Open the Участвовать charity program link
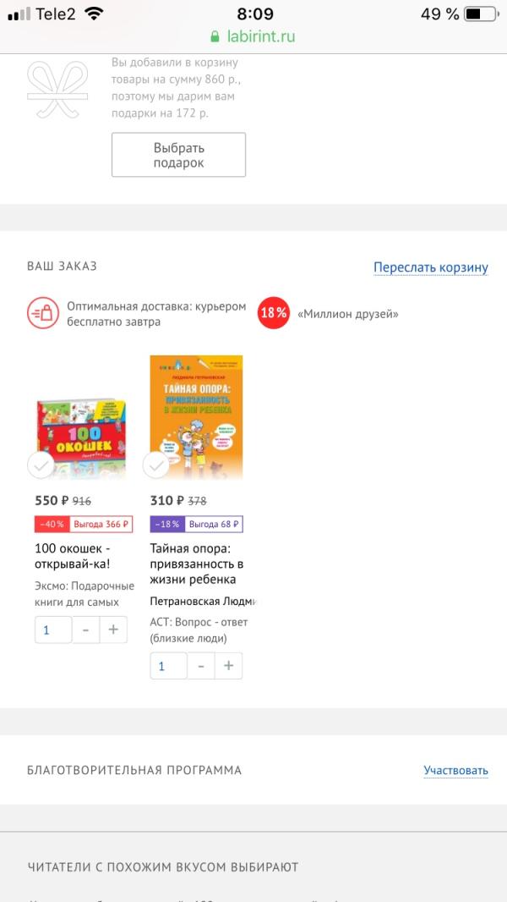This screenshot has height=902, width=507. [x=456, y=770]
